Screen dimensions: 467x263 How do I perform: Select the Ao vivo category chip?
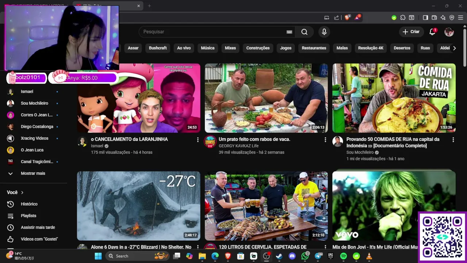[184, 48]
